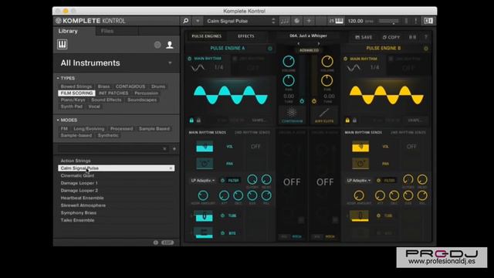This screenshot has height=278, width=494.
Task: Adjust the master volume slider in header
Action: click(389, 21)
